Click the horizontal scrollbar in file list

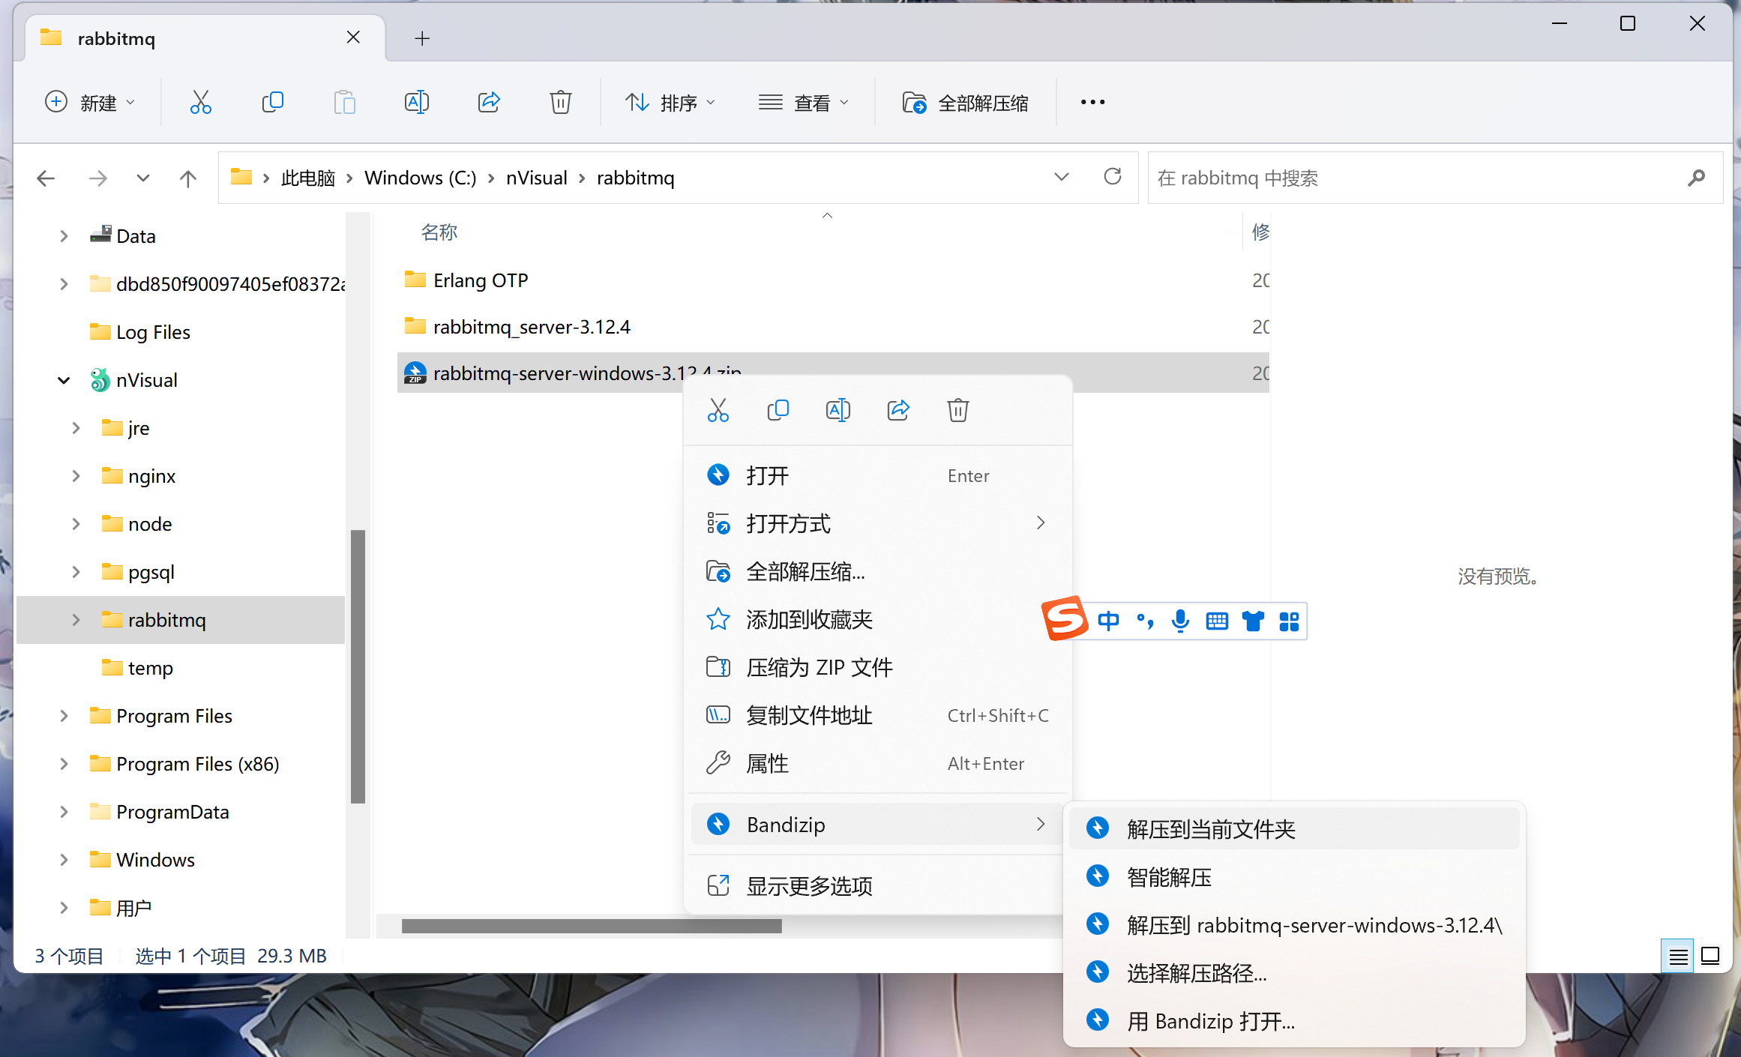[x=591, y=927]
